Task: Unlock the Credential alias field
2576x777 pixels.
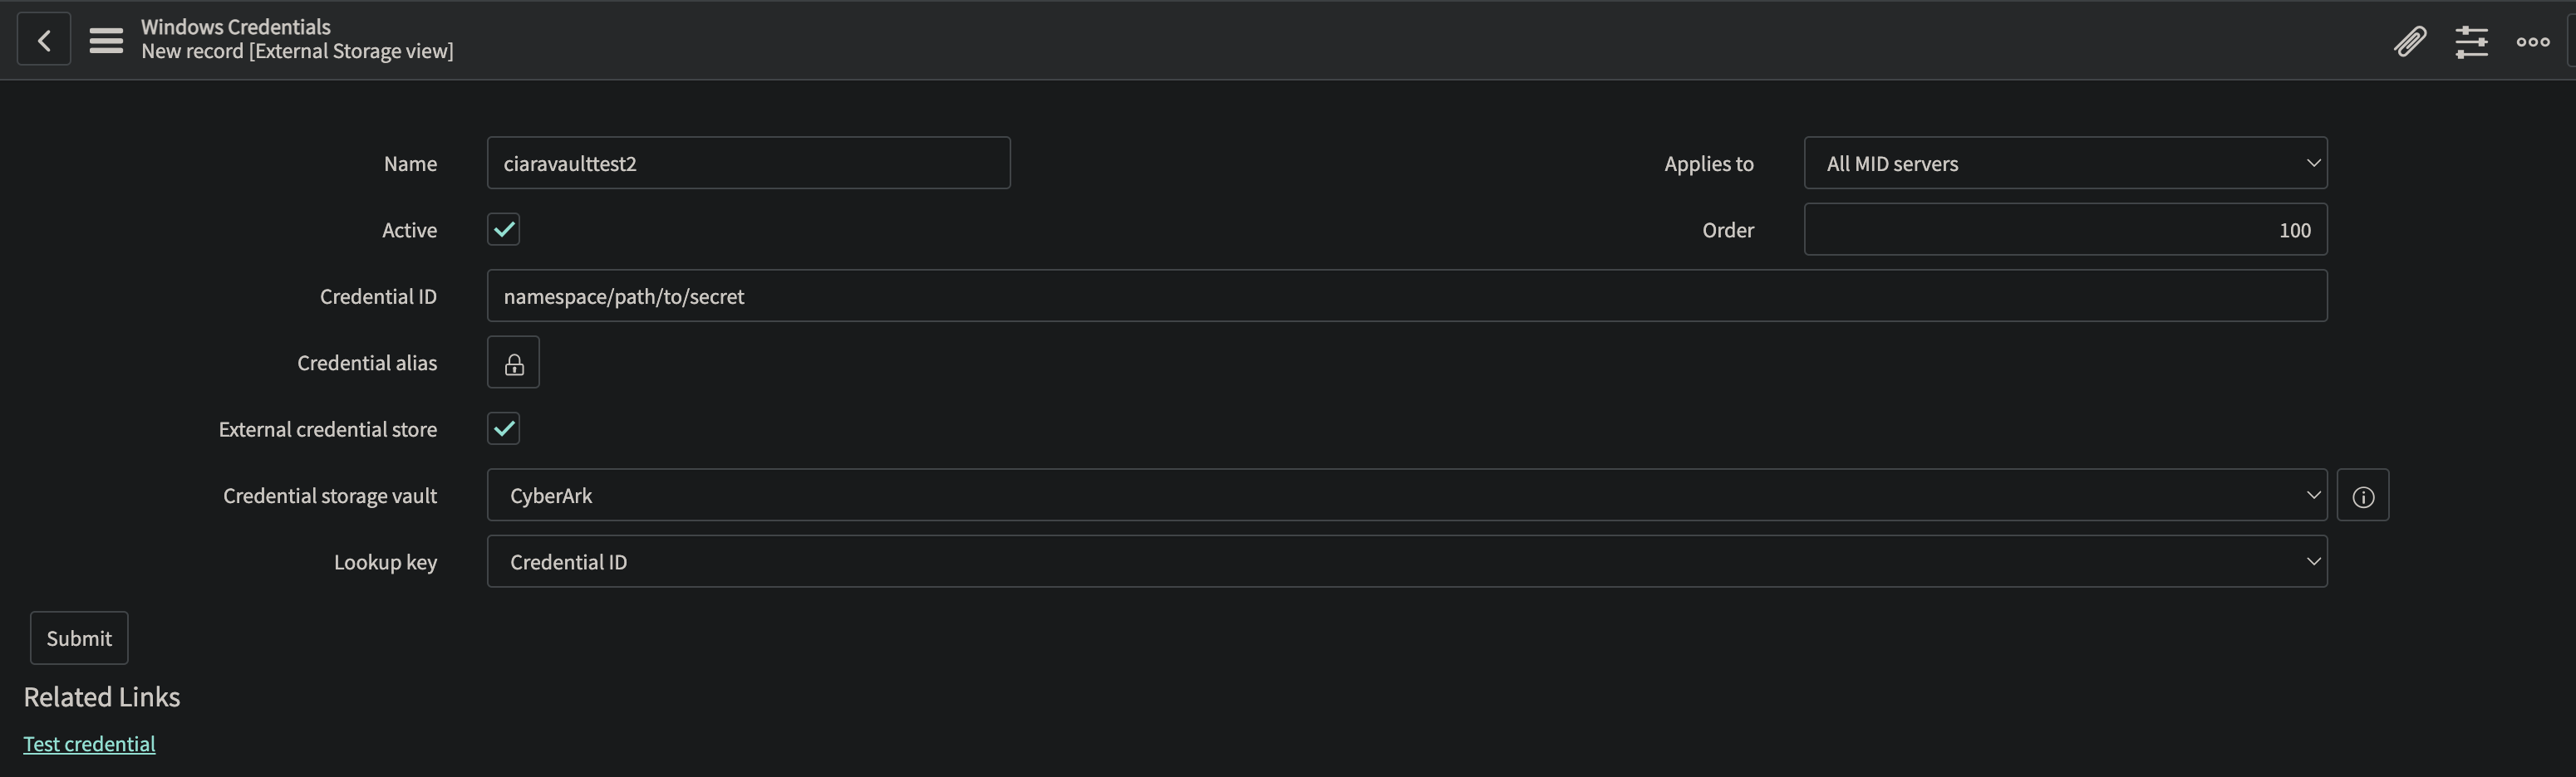Action: (513, 363)
